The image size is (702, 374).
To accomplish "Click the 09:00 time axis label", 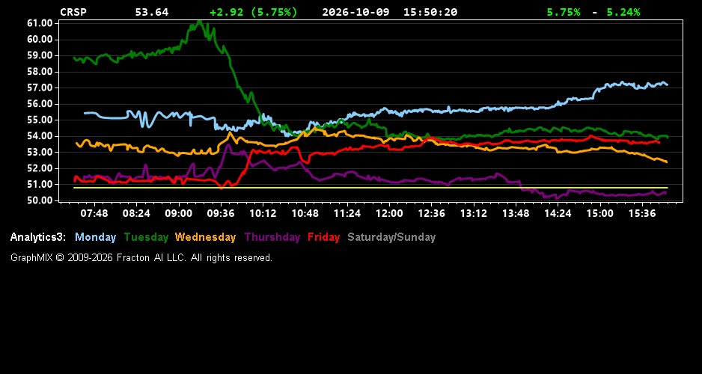I will pyautogui.click(x=179, y=213).
